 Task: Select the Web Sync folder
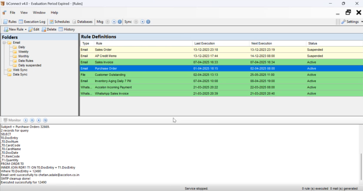pos(20,70)
